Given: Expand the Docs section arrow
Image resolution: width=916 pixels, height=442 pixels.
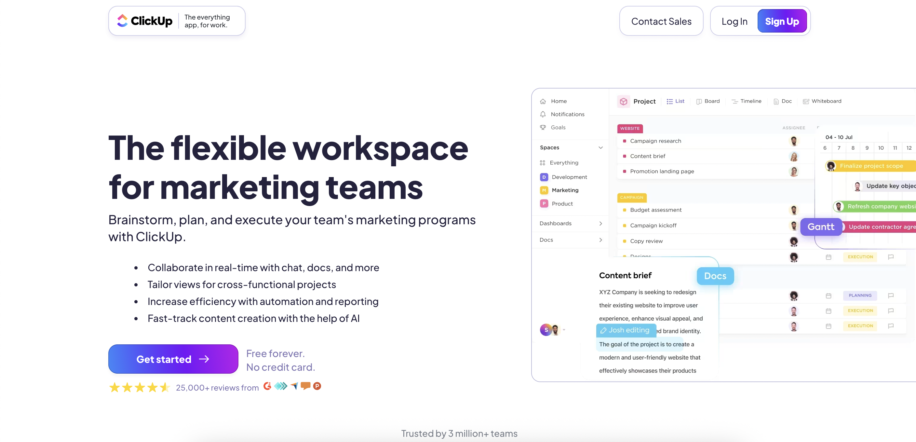Looking at the screenshot, I should pyautogui.click(x=600, y=240).
